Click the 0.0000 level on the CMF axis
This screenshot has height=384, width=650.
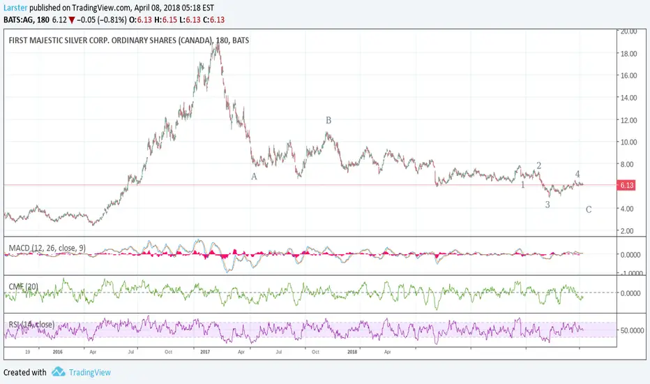630,293
